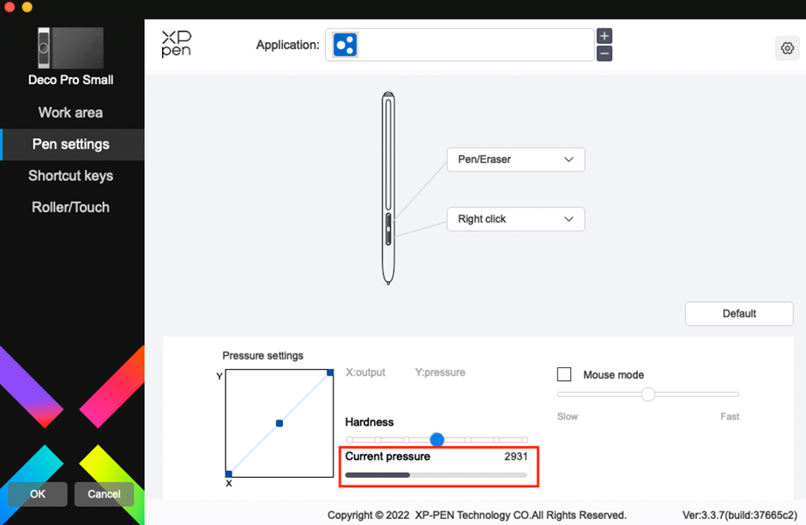This screenshot has height=525, width=806.
Task: Switch to the Work area tab
Action: (70, 112)
